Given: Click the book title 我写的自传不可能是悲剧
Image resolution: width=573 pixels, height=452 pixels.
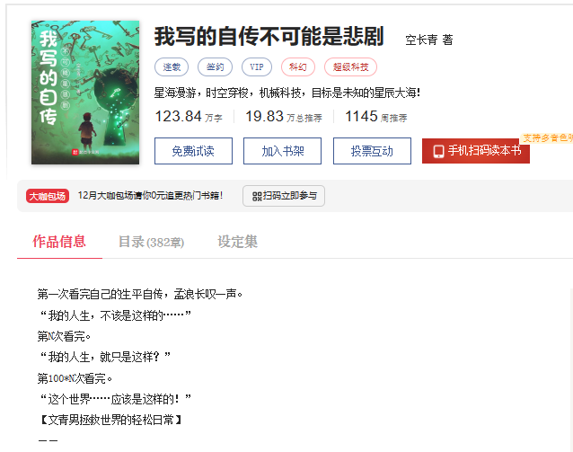Looking at the screenshot, I should pos(269,36).
